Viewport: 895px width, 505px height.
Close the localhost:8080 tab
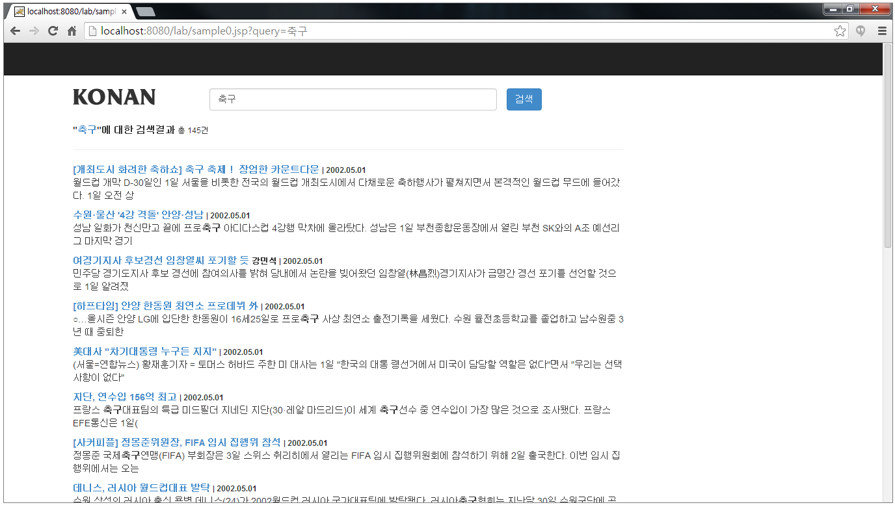point(124,11)
